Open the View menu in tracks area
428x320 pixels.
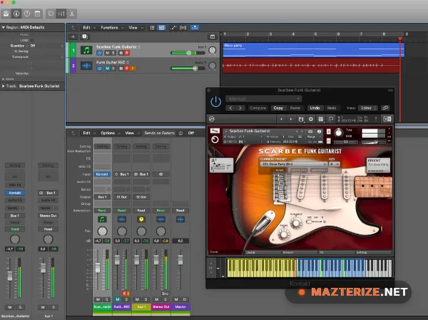tap(136, 28)
